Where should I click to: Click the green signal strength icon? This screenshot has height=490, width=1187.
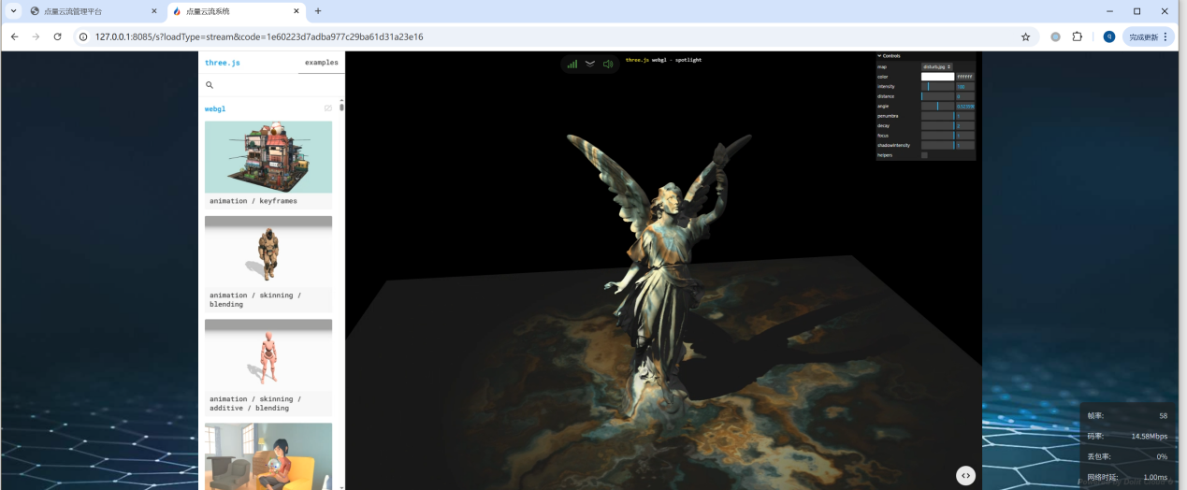coord(572,64)
